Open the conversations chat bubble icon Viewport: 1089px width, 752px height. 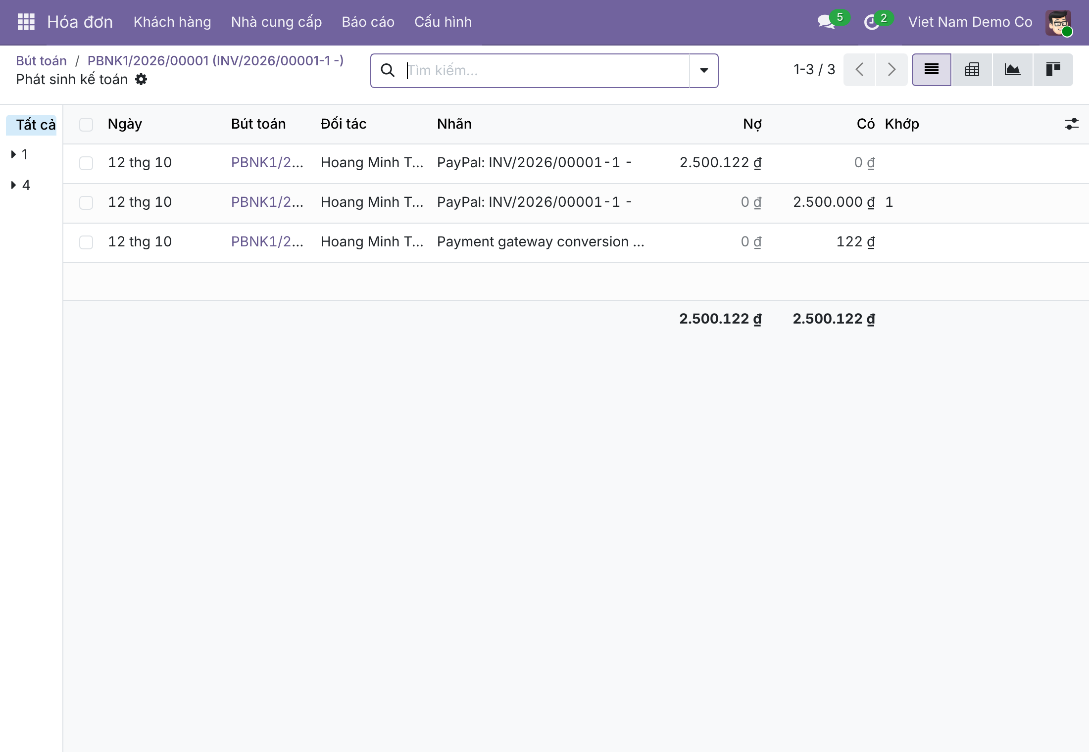[826, 22]
